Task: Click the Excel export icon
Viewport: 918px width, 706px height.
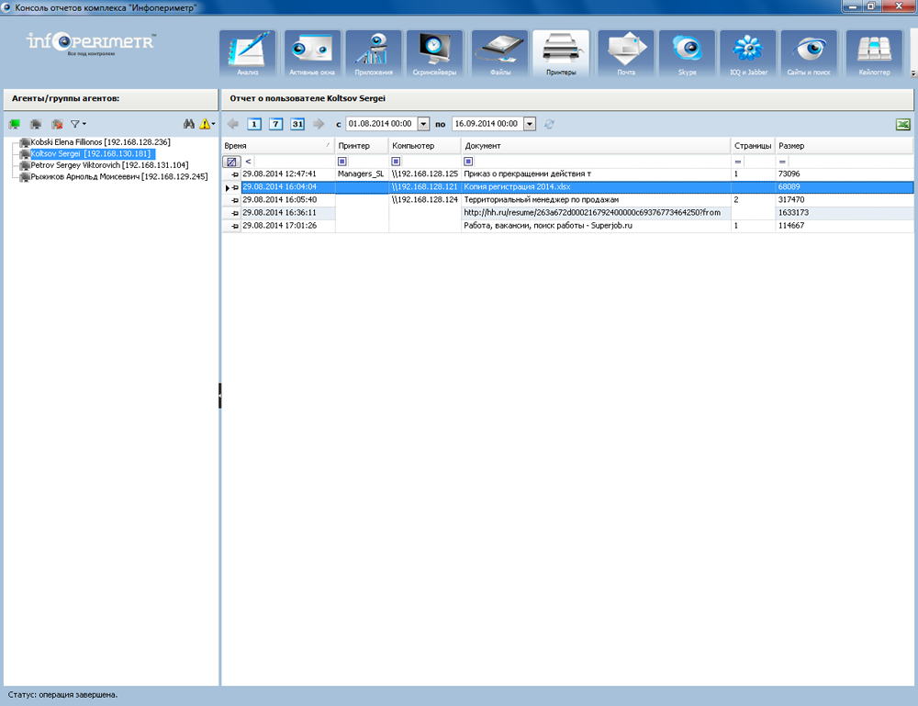Action: click(x=903, y=124)
